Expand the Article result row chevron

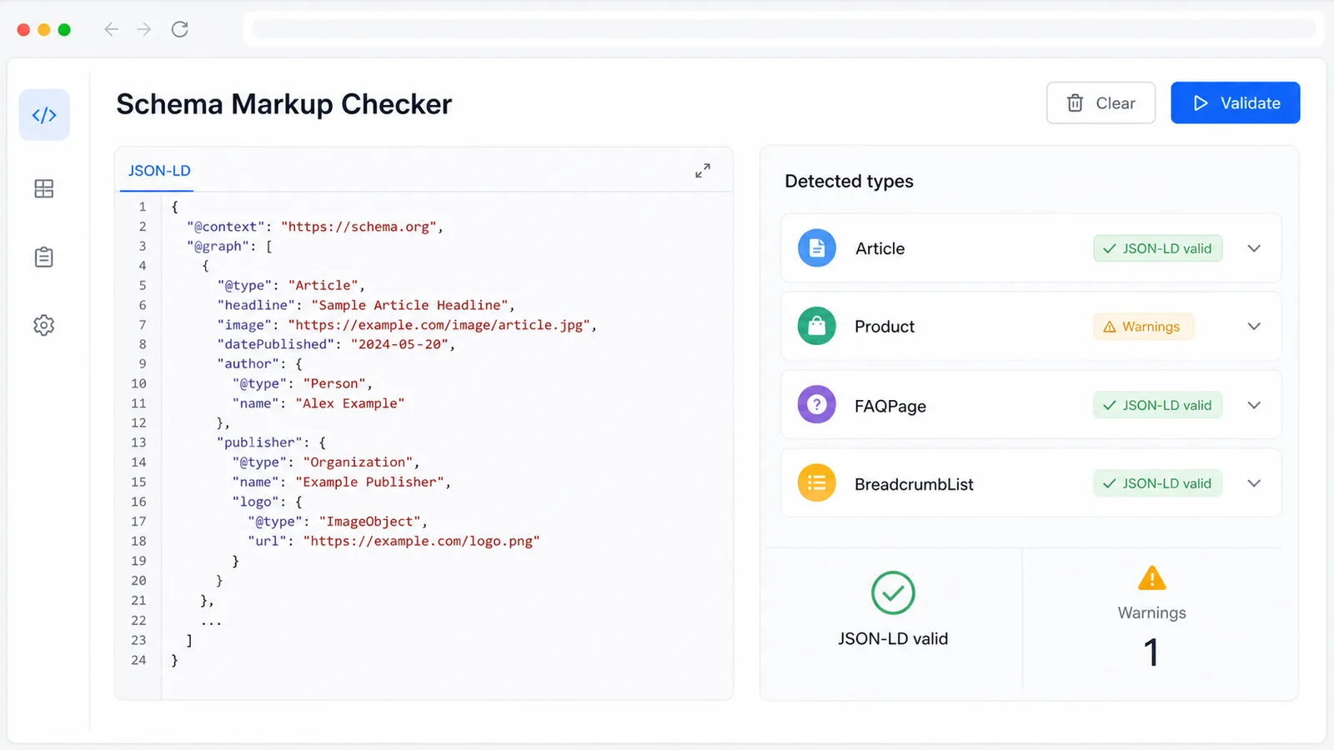(x=1254, y=248)
